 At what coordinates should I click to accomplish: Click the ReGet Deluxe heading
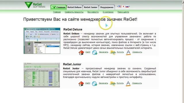[x=73, y=29]
